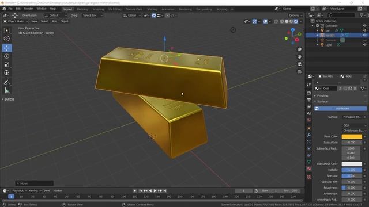This screenshot has height=207, width=369.
Task: Activate the Scale tool
Action: 6,64
